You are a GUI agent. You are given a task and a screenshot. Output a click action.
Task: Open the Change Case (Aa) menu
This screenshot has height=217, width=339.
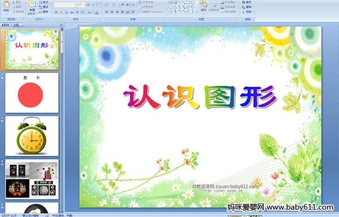[x=89, y=12]
